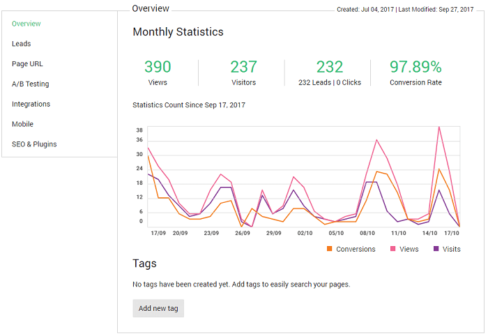Switch to the Mobile section
This screenshot has width=488, height=336.
[x=22, y=124]
